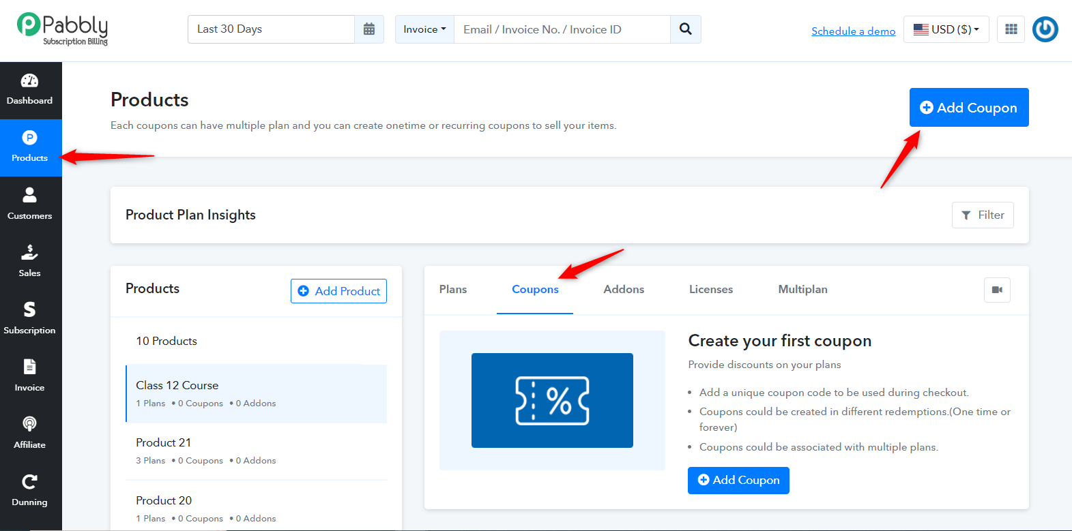
Task: Switch to the Addons tab
Action: coord(624,290)
